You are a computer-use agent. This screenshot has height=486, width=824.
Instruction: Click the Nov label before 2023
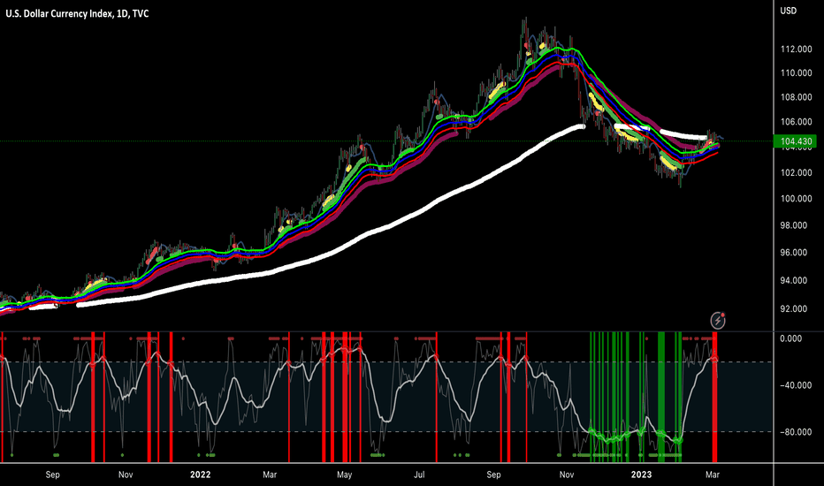click(567, 475)
